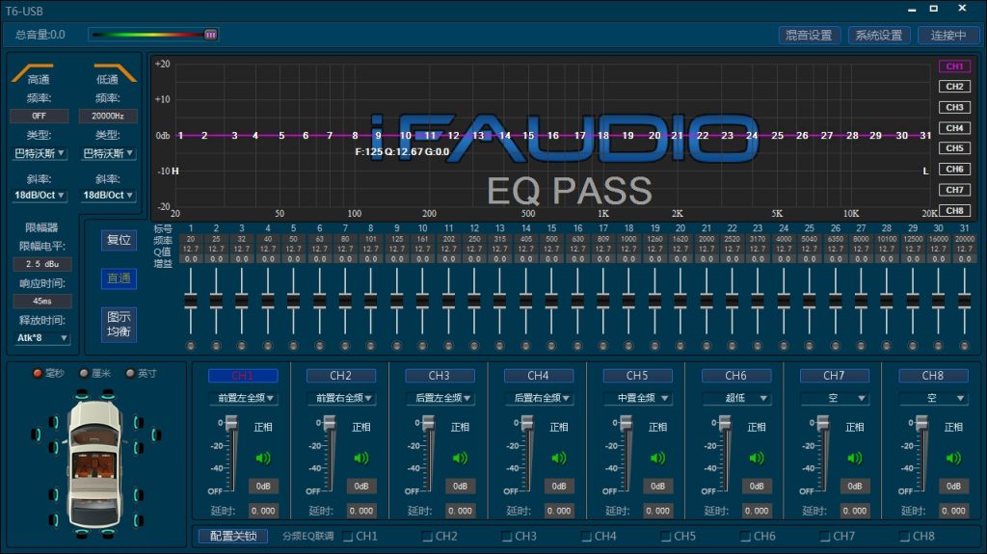This screenshot has height=554, width=987.
Task: Click the low-pass filter curve icon
Action: point(115,72)
